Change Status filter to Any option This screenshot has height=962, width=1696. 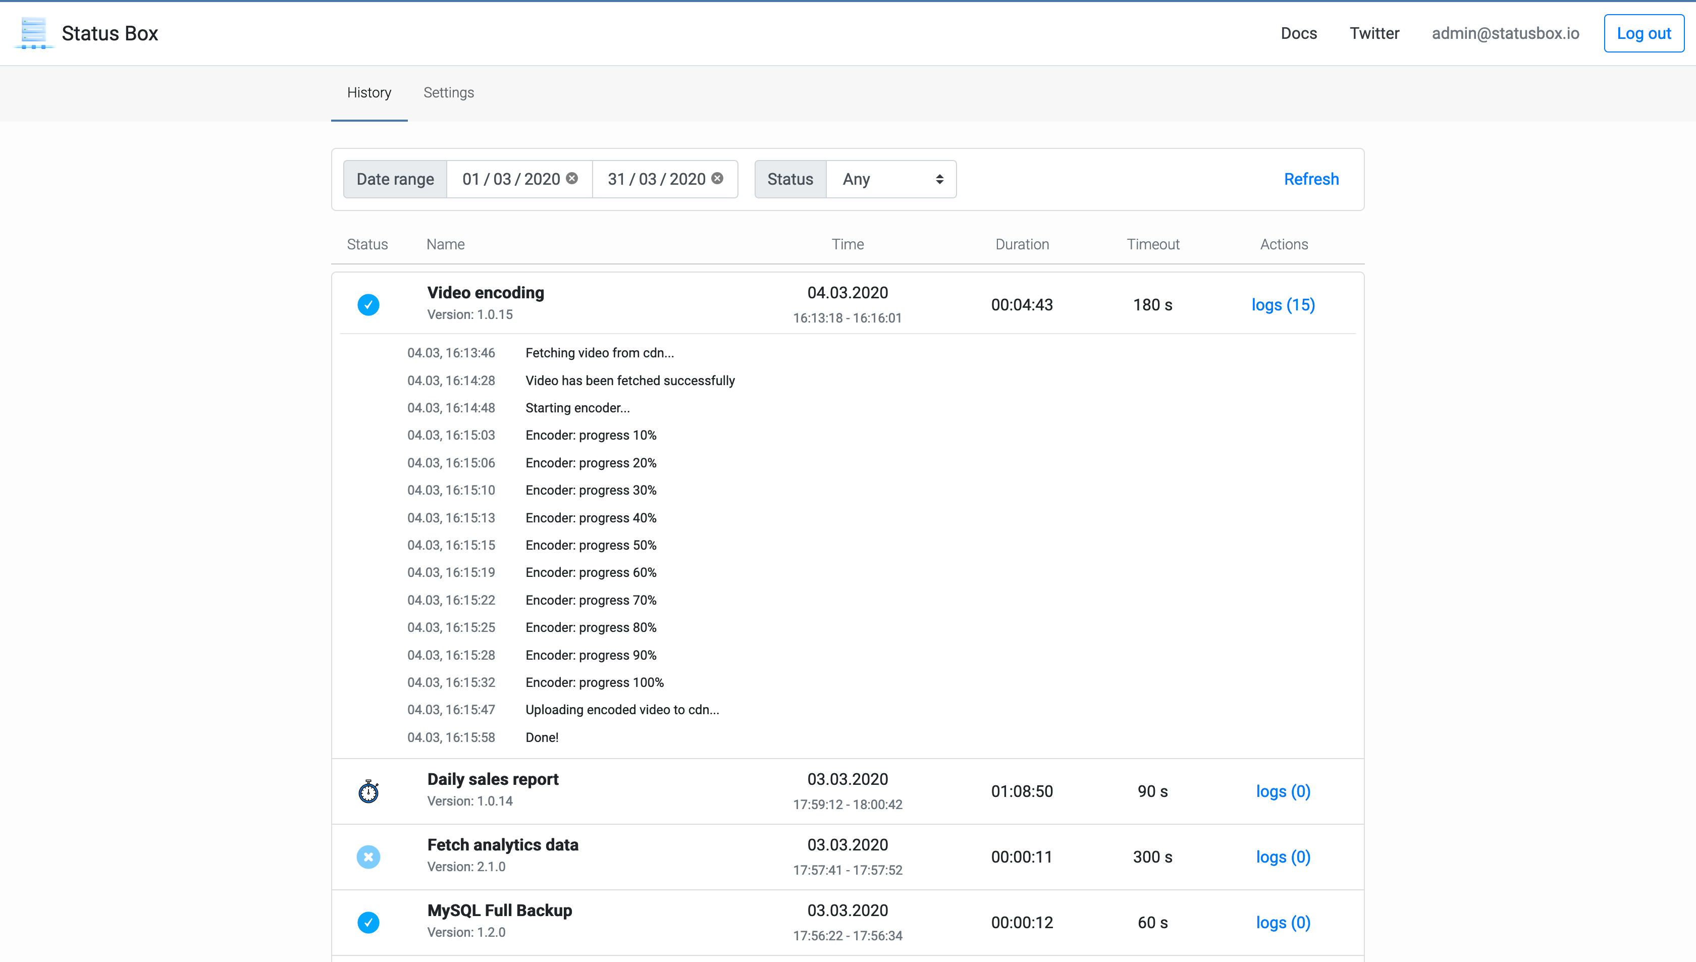click(x=887, y=179)
